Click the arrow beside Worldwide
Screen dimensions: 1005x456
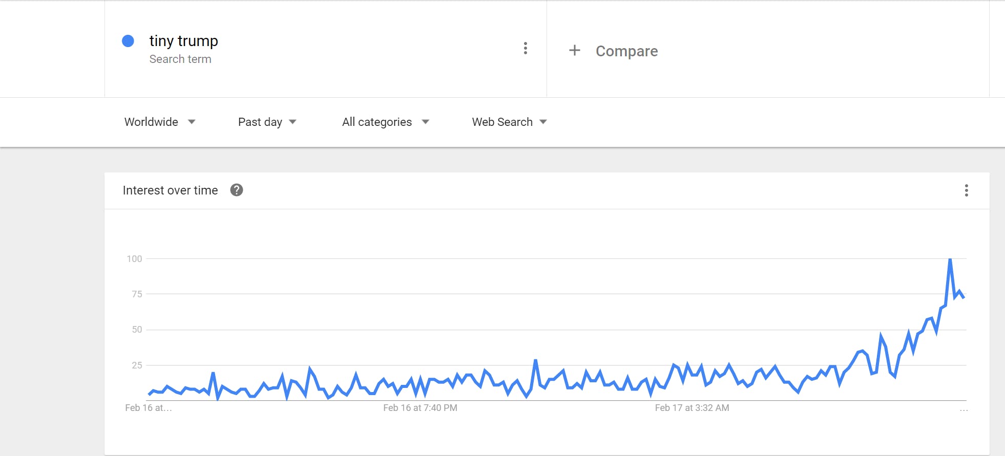tap(192, 122)
